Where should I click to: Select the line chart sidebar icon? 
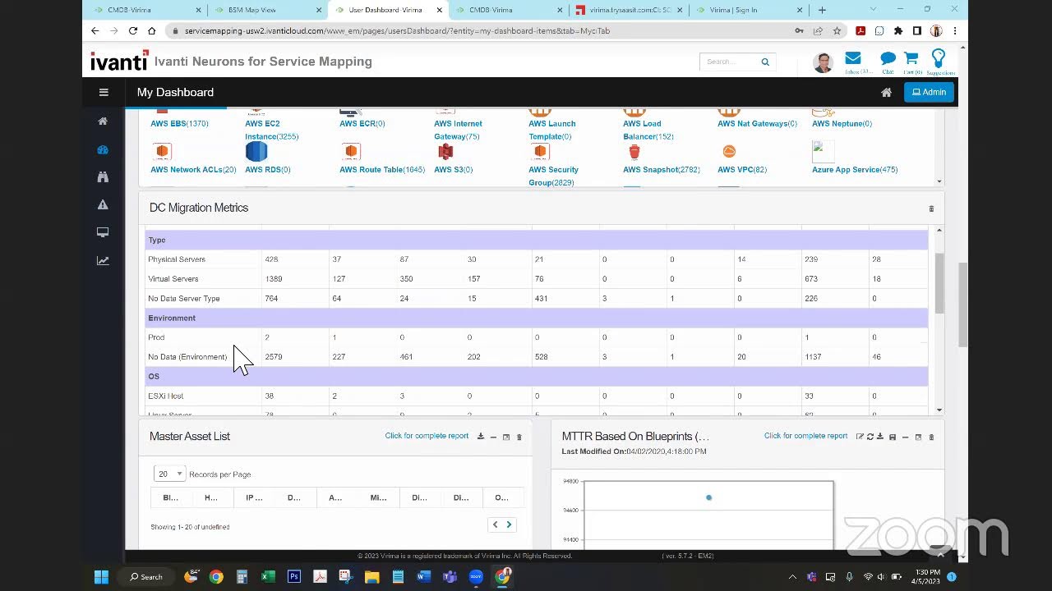[x=103, y=261]
